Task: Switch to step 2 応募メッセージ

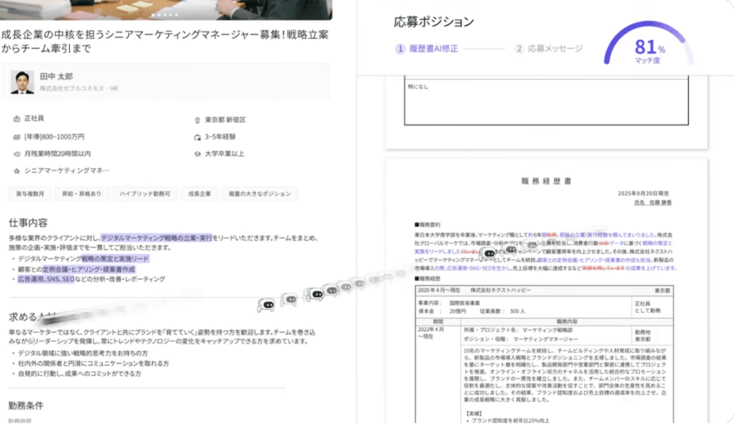Action: click(548, 49)
